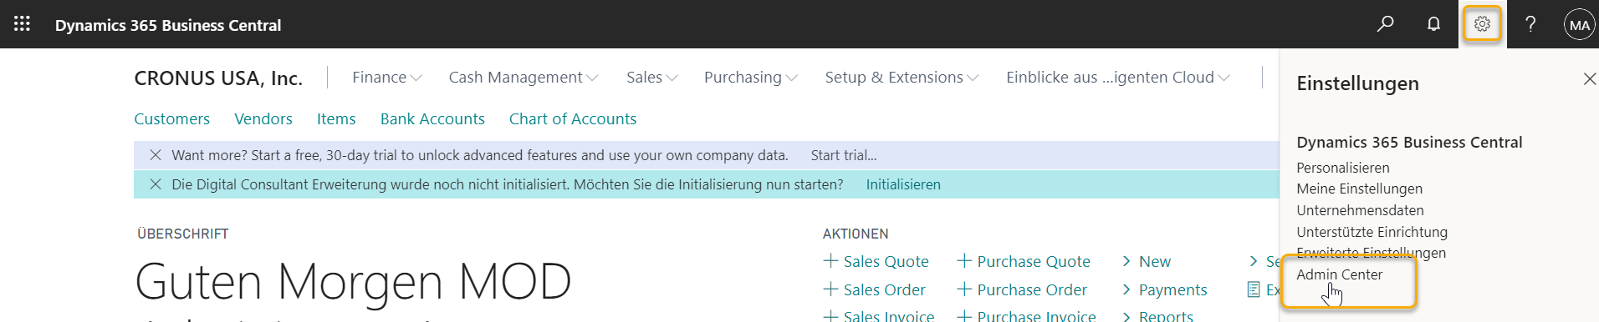Choose Meine Einstellungen option

tap(1359, 189)
